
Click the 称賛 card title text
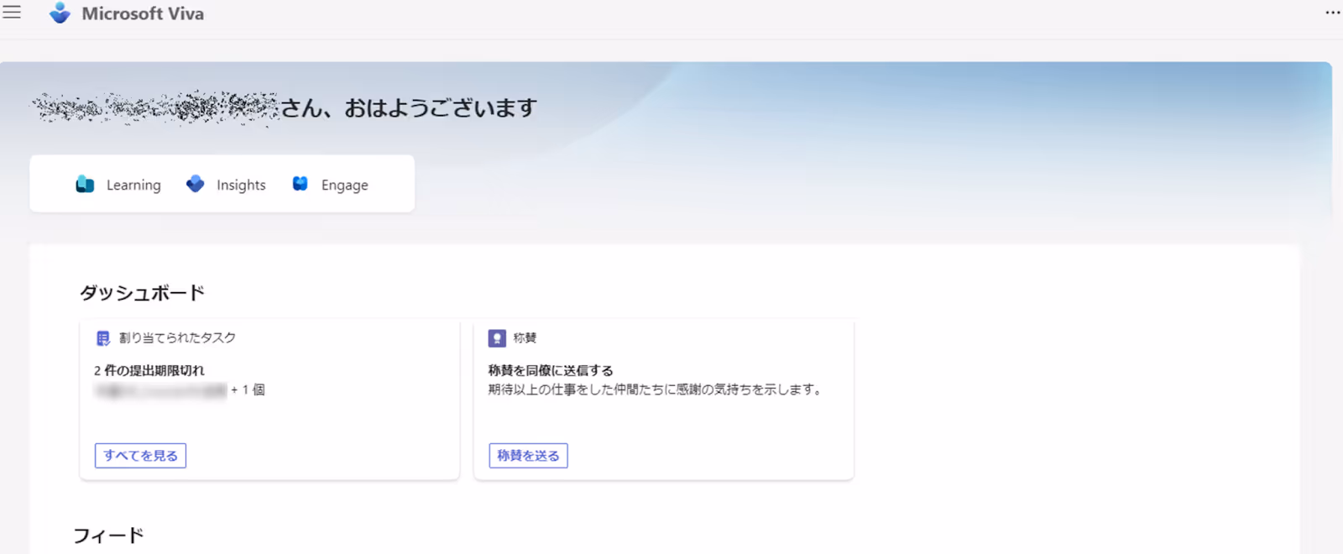[525, 338]
